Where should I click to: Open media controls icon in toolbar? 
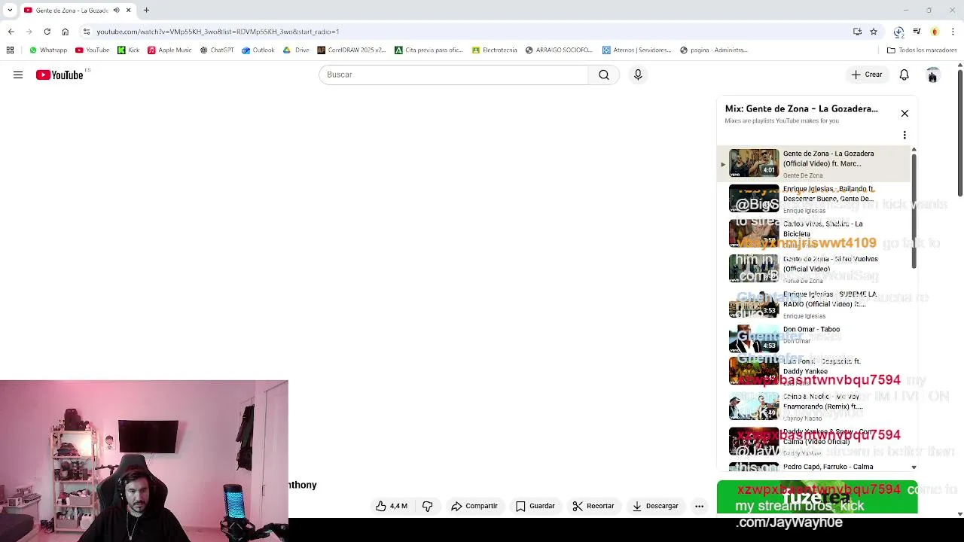917,32
